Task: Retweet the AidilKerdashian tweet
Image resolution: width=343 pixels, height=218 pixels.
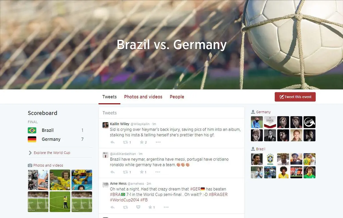Action: coord(127,172)
